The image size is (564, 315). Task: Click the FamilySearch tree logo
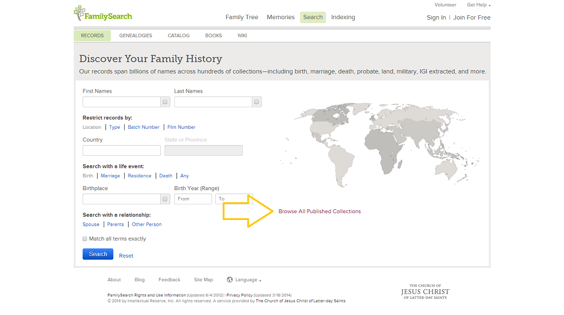click(x=103, y=13)
